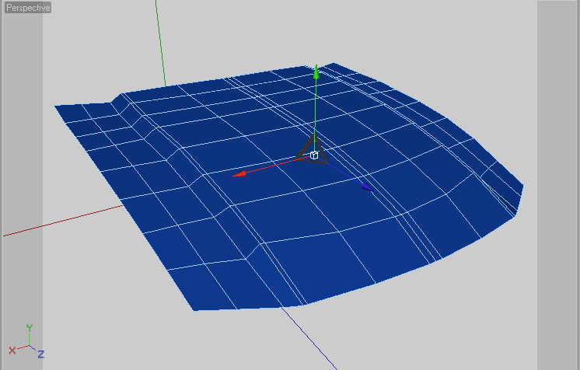This screenshot has width=580, height=370.
Task: Select the blue Z-axis gizmo arrow
Action: (x=366, y=187)
